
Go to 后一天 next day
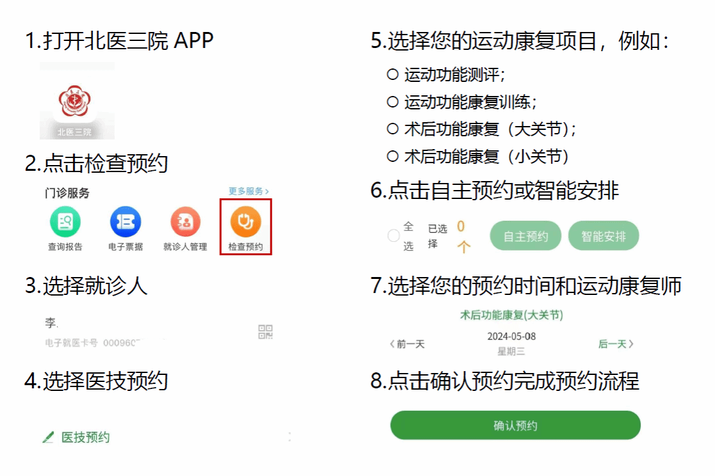pyautogui.click(x=616, y=344)
